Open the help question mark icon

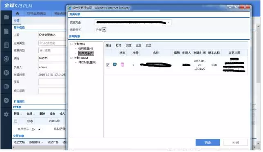pos(7,101)
